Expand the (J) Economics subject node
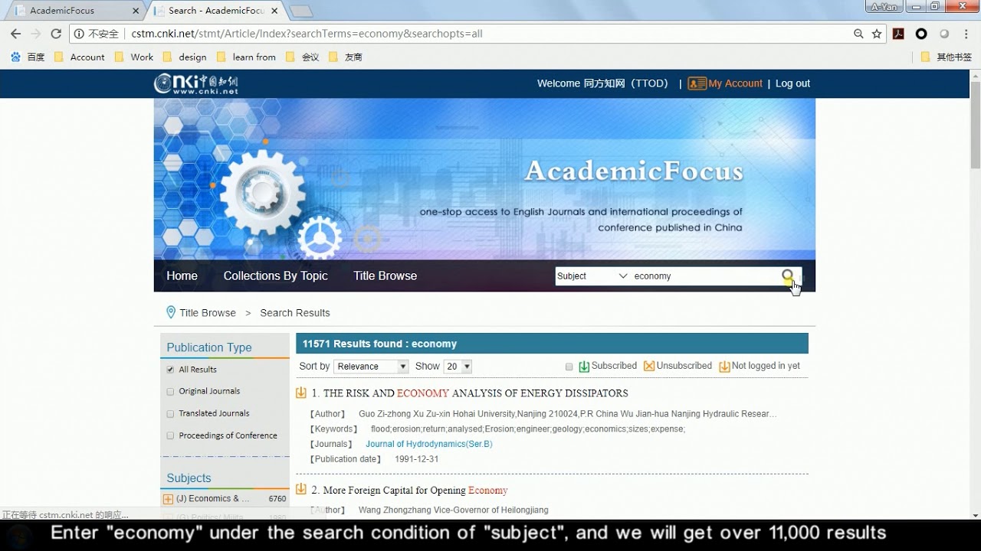Image resolution: width=981 pixels, height=551 pixels. pyautogui.click(x=168, y=499)
